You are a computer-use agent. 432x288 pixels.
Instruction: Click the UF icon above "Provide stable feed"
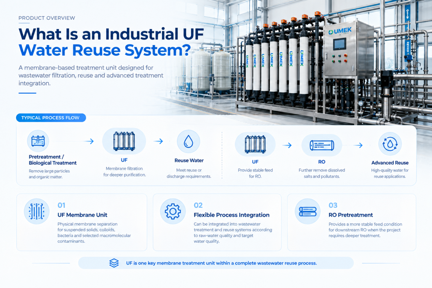pyautogui.click(x=255, y=144)
